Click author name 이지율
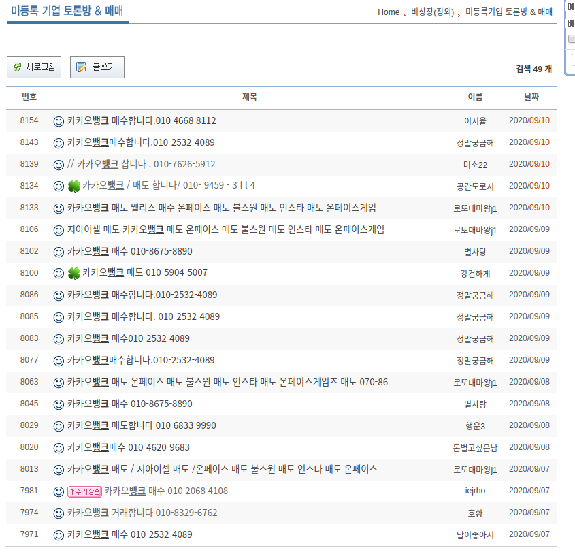 click(x=475, y=121)
